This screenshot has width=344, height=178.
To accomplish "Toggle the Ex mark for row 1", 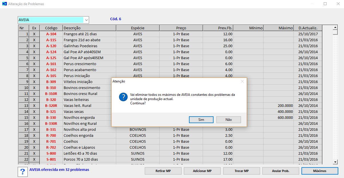I will (x=34, y=34).
